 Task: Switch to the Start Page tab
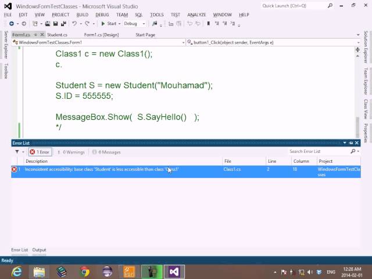[x=145, y=35]
